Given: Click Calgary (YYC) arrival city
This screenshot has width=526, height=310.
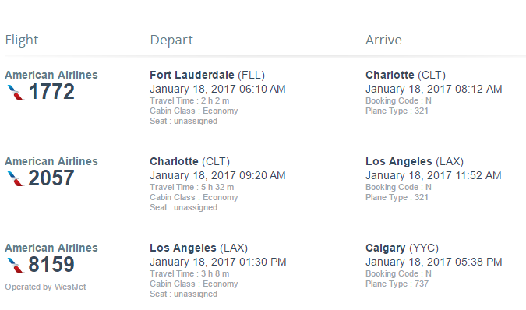Looking at the screenshot, I should pyautogui.click(x=402, y=248).
